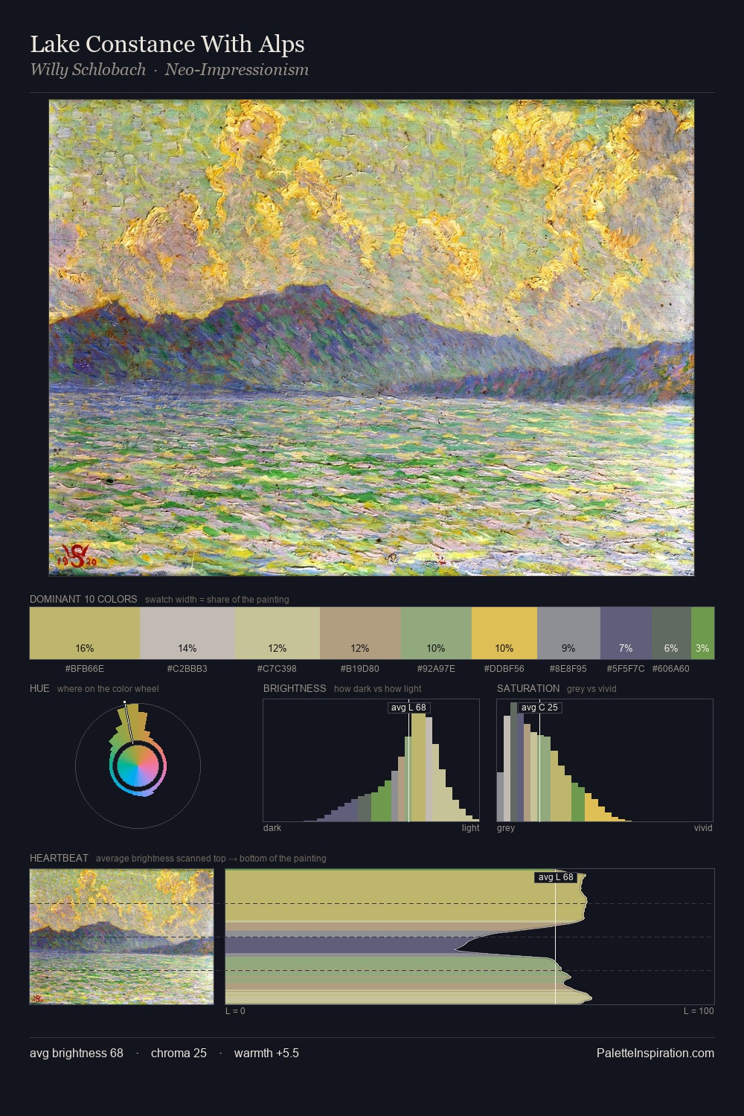Click the small green 3% swatch
Screen dimensions: 744x1116
[702, 633]
